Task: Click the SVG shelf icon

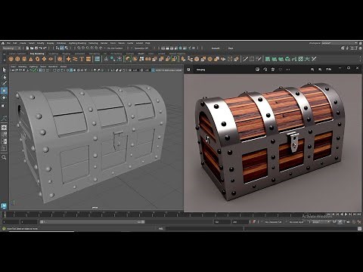Action: coord(88,59)
